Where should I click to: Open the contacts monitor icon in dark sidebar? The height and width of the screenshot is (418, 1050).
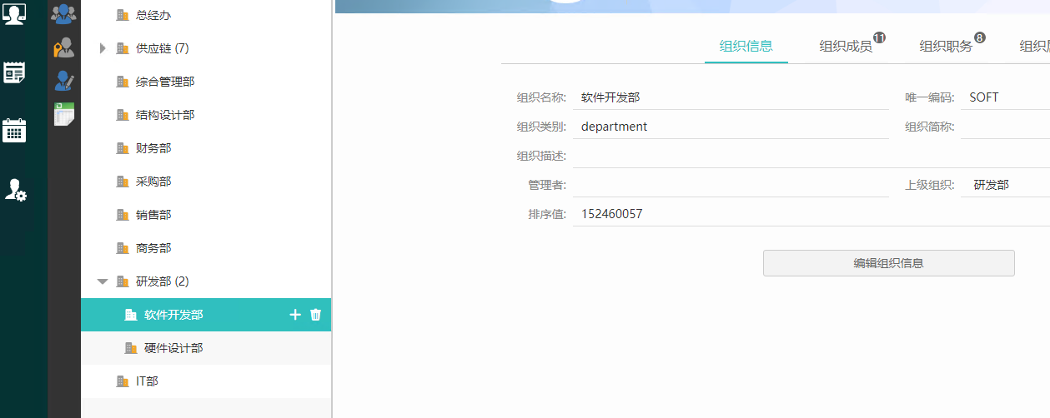pos(14,15)
